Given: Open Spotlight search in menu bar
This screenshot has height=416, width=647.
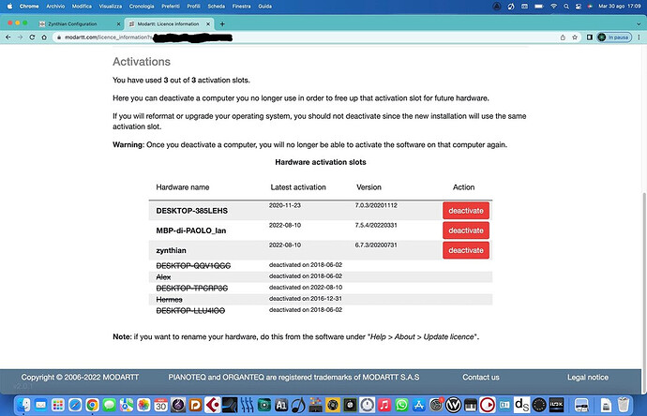Looking at the screenshot, I should tap(566, 7).
